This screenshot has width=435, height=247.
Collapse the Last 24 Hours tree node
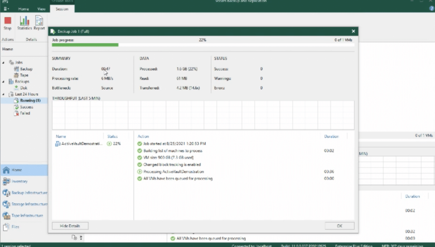point(3,95)
